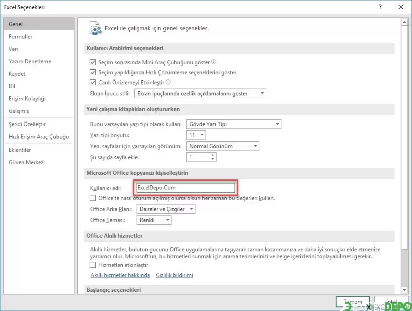The height and width of the screenshot is (311, 412).
Task: Decrease sheet count with spinner down arrow
Action: point(212,159)
